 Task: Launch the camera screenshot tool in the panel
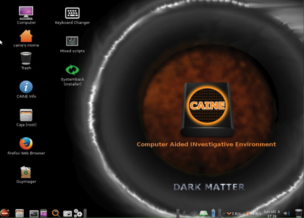pyautogui.click(x=67, y=214)
